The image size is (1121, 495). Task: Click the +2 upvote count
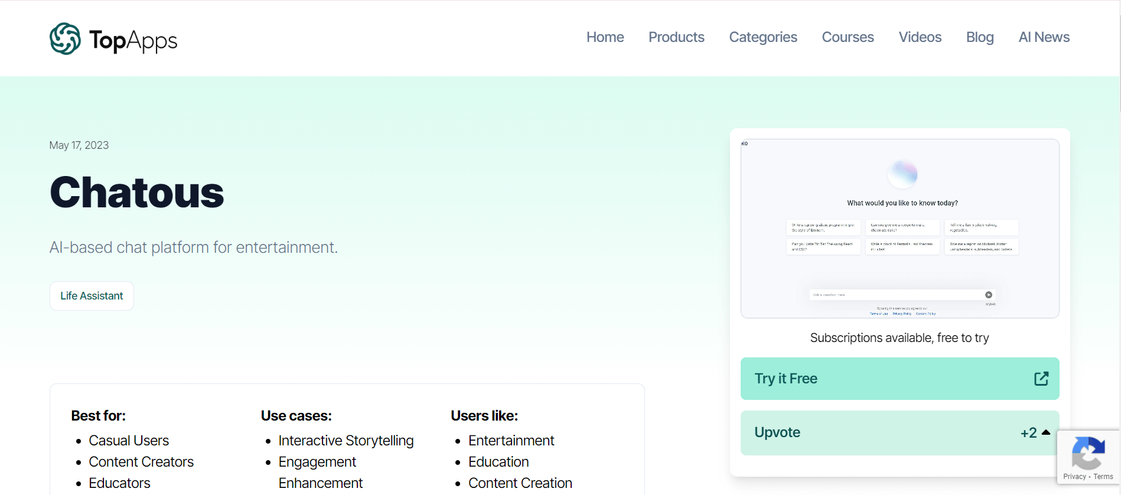click(1028, 433)
